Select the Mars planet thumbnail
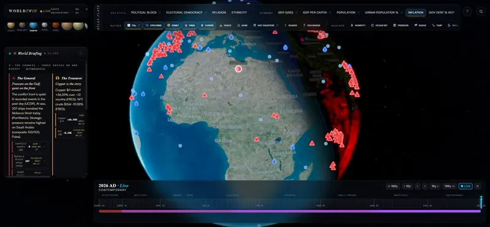490x227 pixels. point(56,26)
